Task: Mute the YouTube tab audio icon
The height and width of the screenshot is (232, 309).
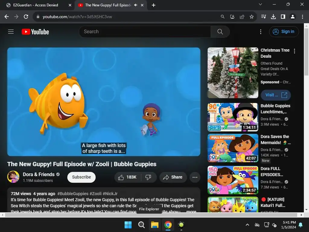Action: coord(135,5)
